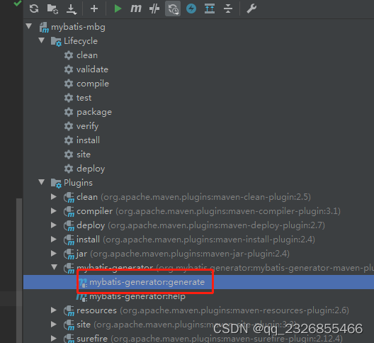Click gear icon beside verify phase

(69, 126)
